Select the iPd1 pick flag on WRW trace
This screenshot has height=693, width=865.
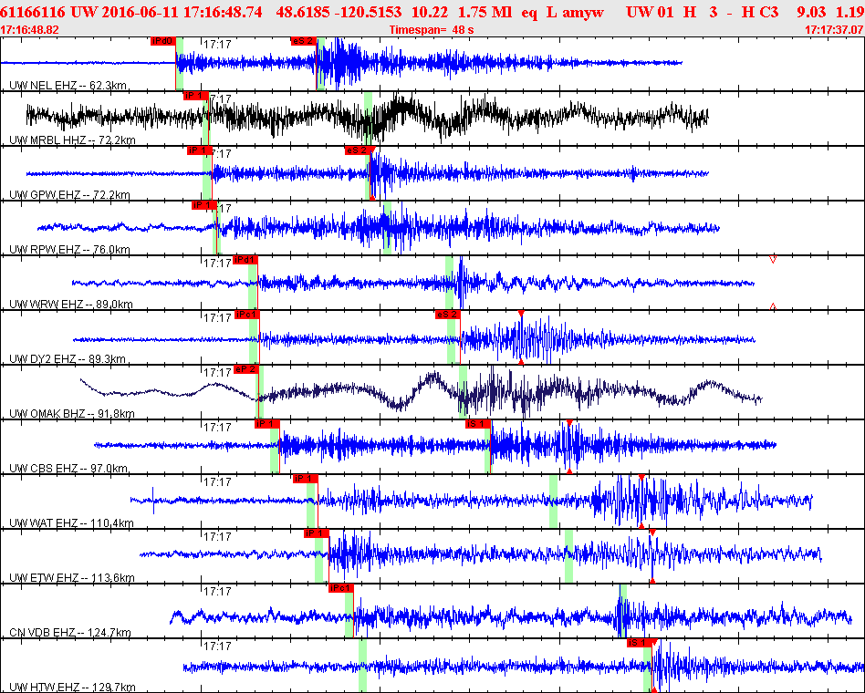coord(245,260)
